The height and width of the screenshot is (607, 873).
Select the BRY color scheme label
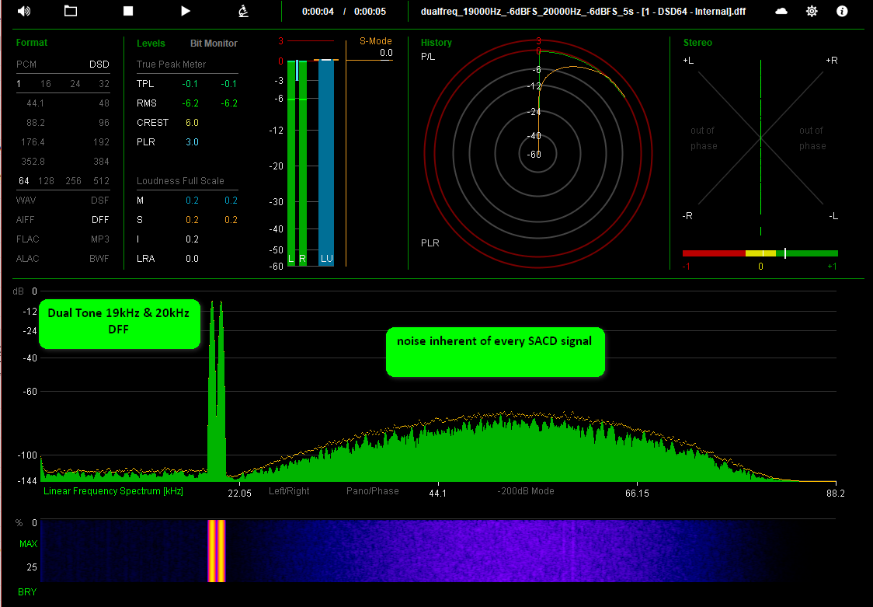click(26, 592)
